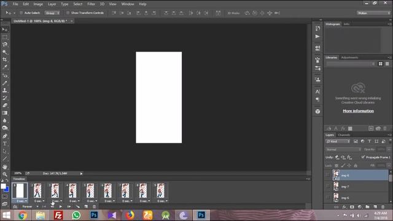Lock all on the selected layer
The width and height of the screenshot is (393, 221).
pyautogui.click(x=356, y=165)
